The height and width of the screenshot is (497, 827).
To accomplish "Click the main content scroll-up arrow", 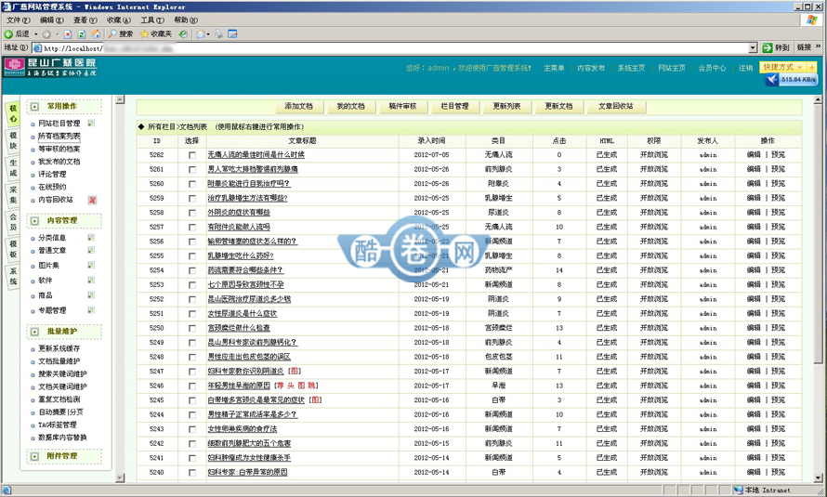I will pyautogui.click(x=818, y=99).
